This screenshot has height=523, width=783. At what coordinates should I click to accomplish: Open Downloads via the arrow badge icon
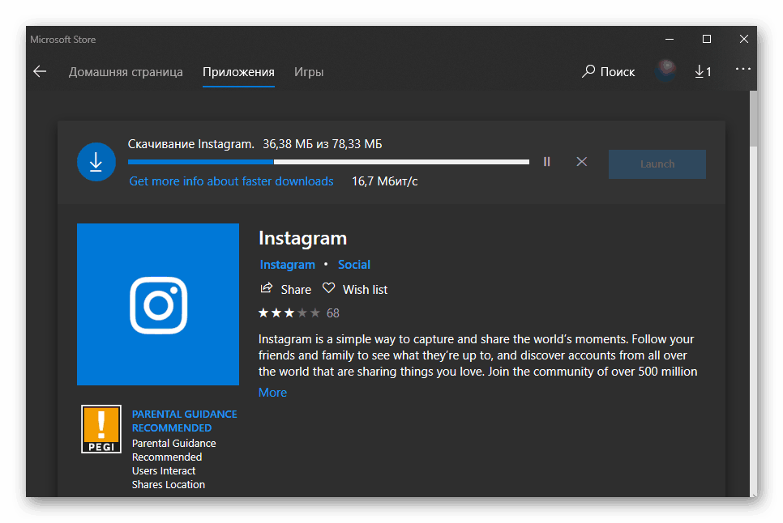click(x=702, y=71)
